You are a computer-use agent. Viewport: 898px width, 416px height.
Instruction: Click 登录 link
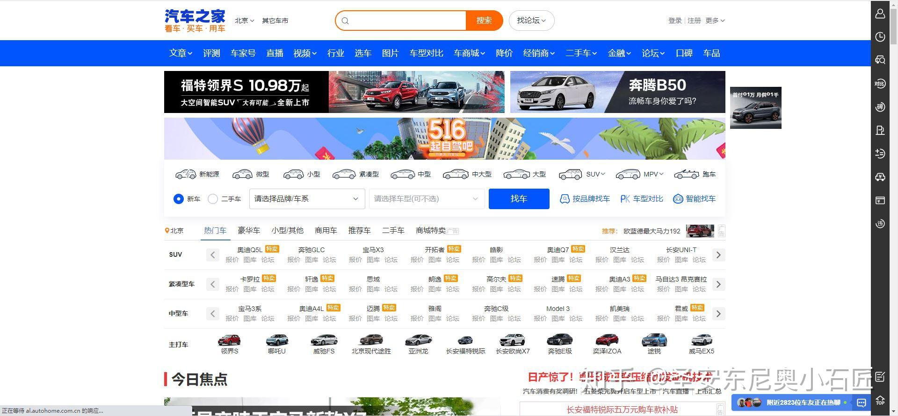click(675, 21)
